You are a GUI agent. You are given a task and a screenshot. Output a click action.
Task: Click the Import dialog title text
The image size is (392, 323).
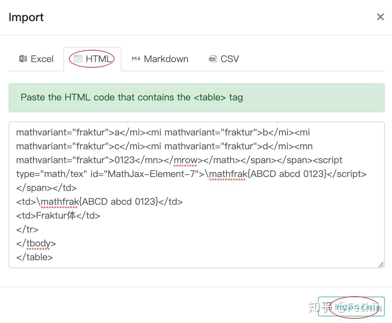tap(26, 17)
